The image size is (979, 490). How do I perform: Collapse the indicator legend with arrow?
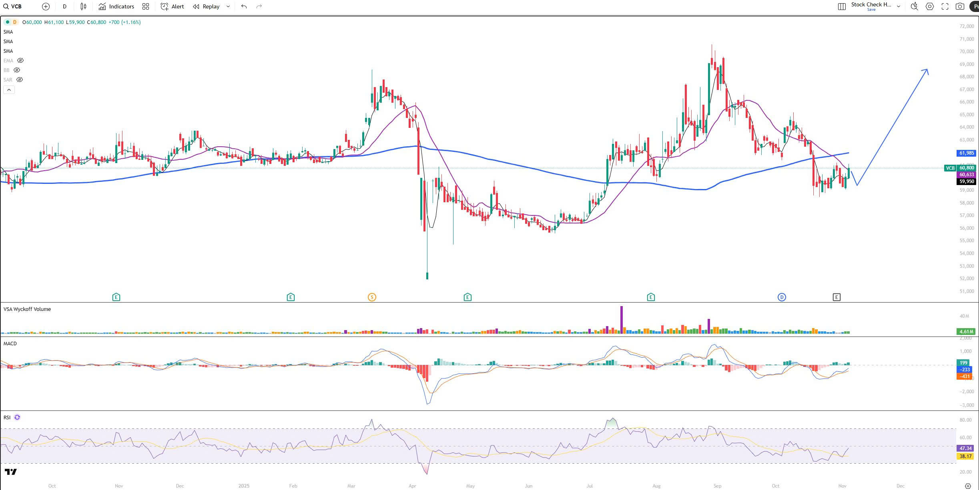[x=9, y=90]
